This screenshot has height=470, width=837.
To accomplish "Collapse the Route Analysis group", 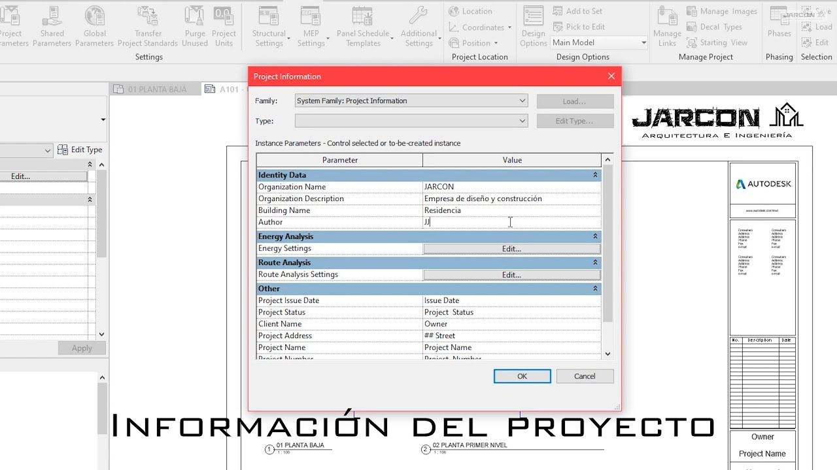I will click(595, 262).
